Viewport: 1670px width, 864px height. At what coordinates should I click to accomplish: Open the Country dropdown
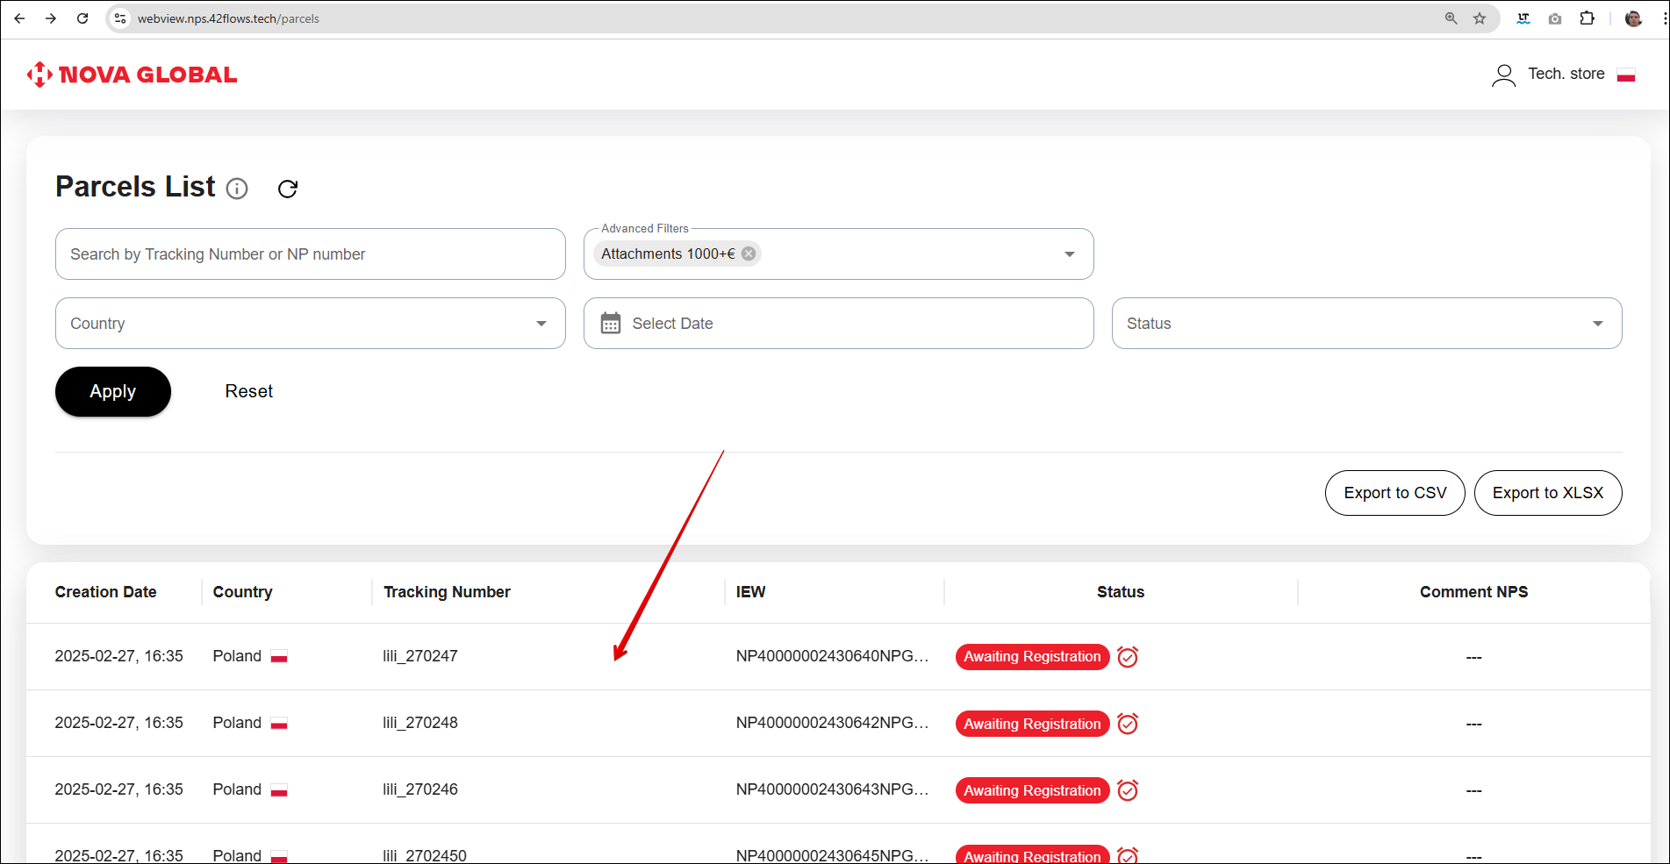click(541, 324)
